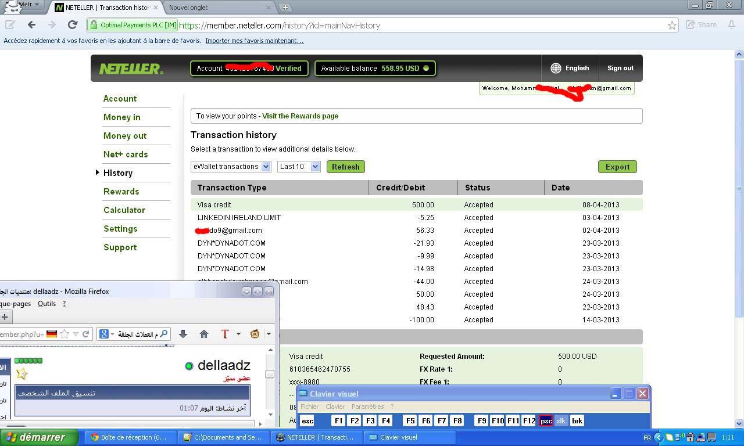
Task: Click the Neteller logo
Action: click(x=131, y=69)
